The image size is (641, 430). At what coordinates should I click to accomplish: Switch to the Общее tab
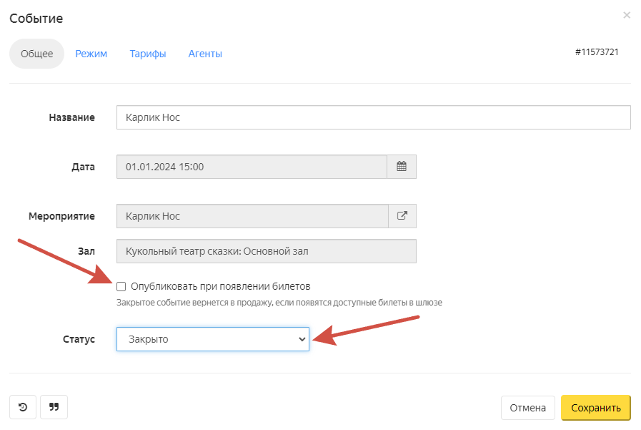pyautogui.click(x=36, y=54)
